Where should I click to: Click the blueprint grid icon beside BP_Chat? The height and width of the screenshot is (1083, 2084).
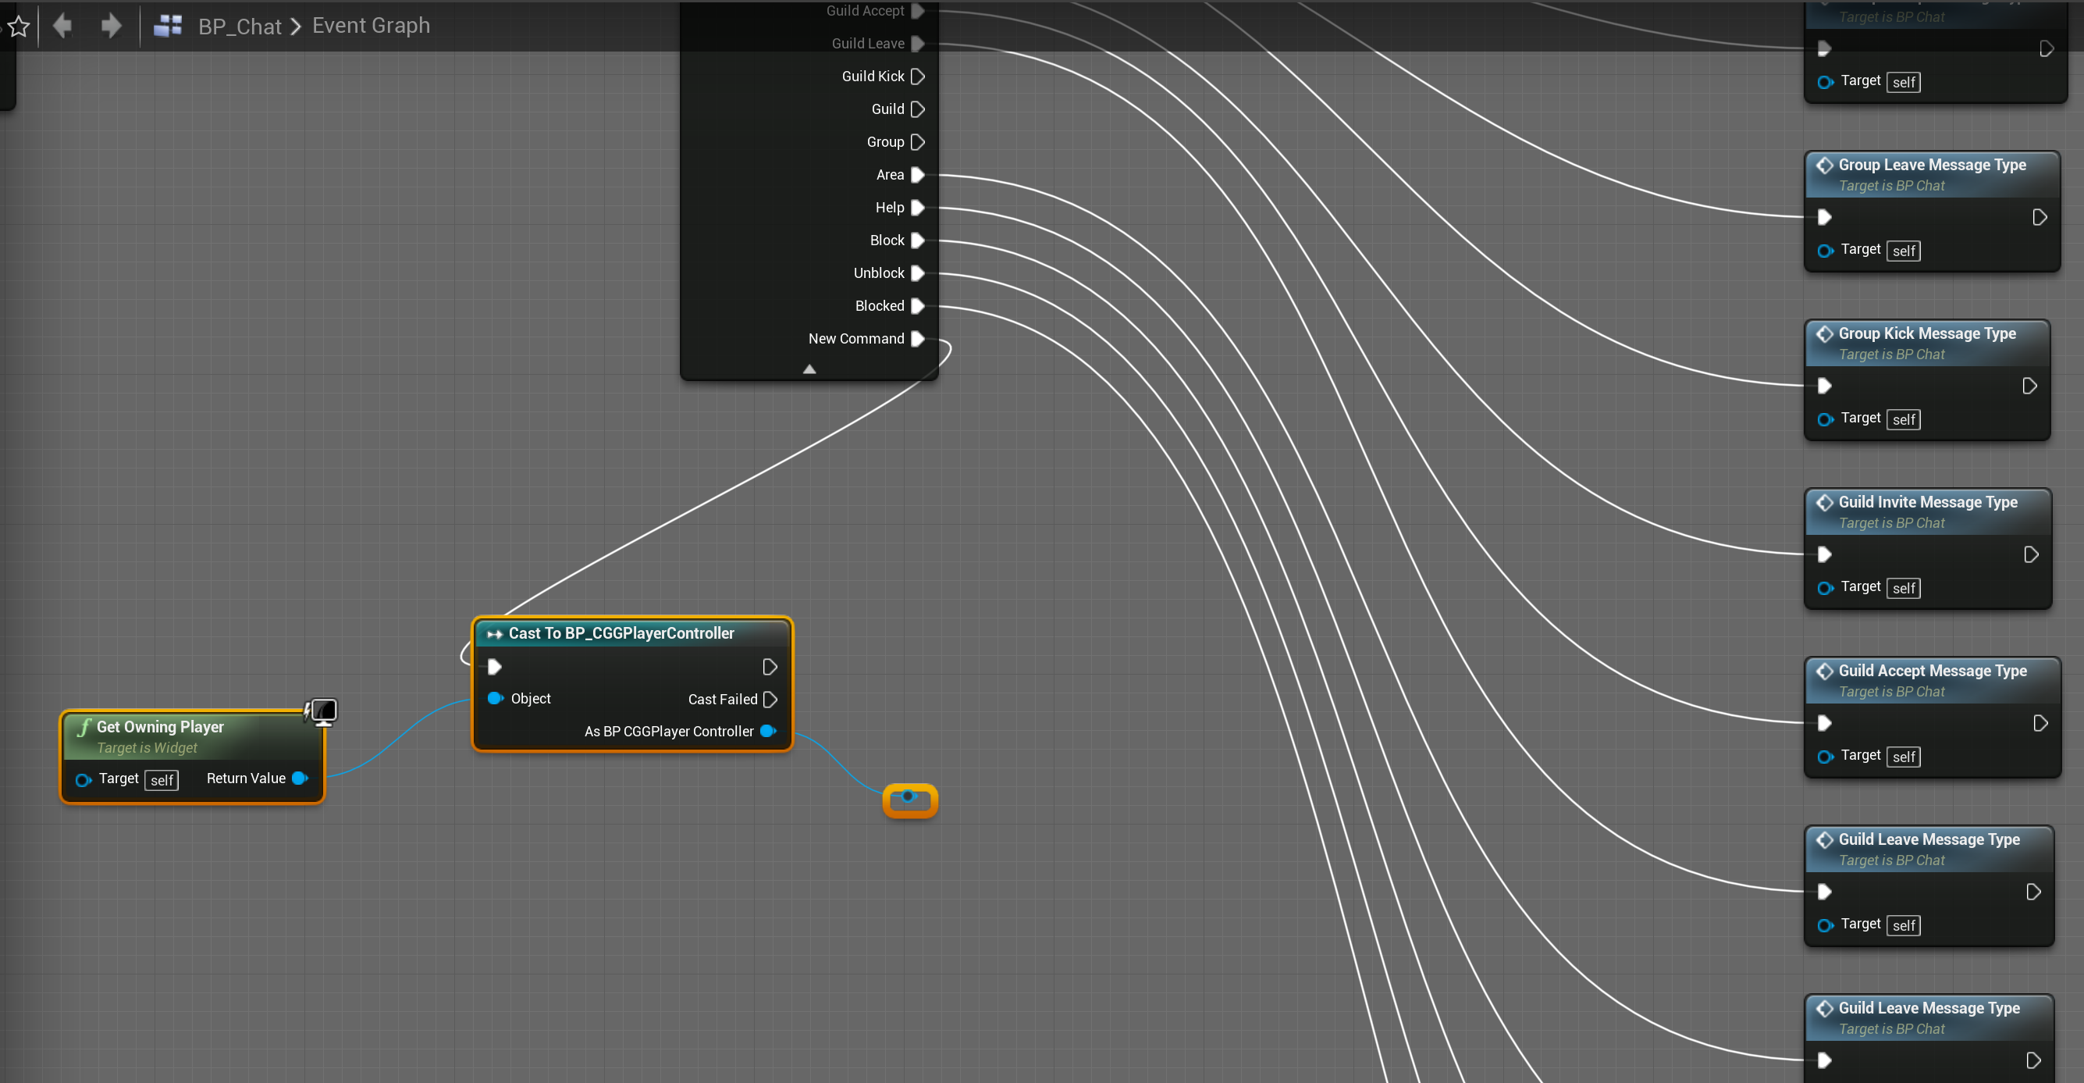pyautogui.click(x=168, y=26)
